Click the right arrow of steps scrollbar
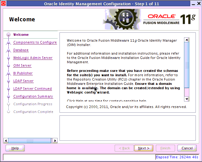202x162 pixels. pos(55,141)
